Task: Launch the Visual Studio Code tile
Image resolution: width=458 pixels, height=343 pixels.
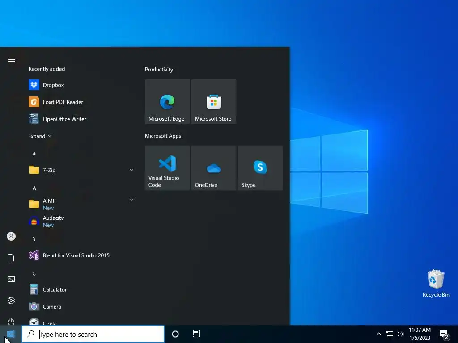Action: (x=167, y=168)
